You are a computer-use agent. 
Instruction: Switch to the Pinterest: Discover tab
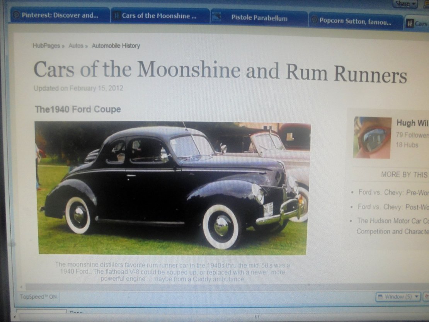coord(60,15)
